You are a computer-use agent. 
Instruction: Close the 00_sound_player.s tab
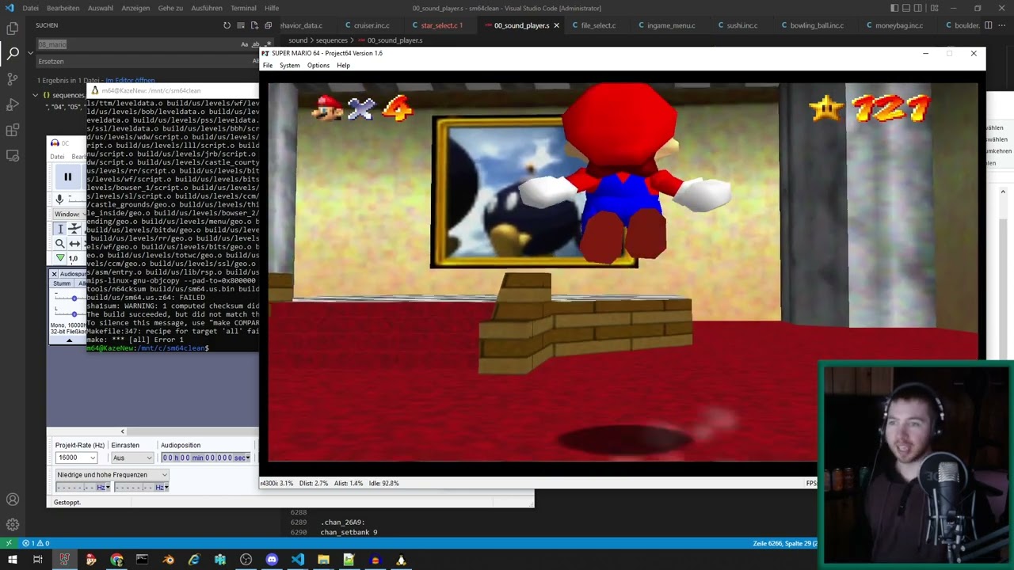click(556, 25)
